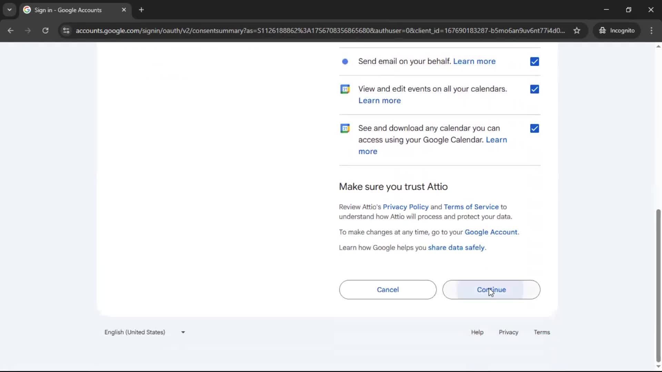Click the forward navigation arrow
Viewport: 662px width, 372px height.
click(x=28, y=30)
